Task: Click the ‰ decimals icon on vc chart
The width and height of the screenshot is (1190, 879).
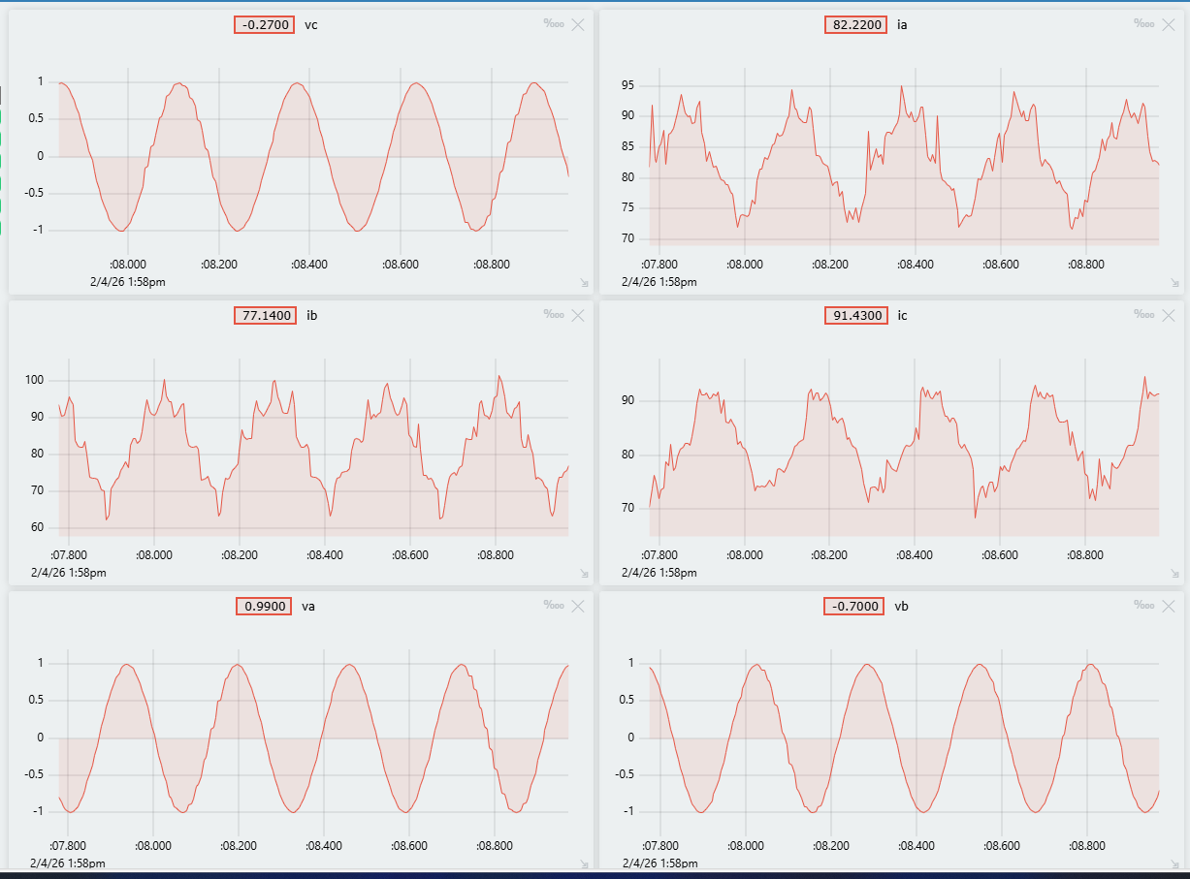Action: pos(553,24)
